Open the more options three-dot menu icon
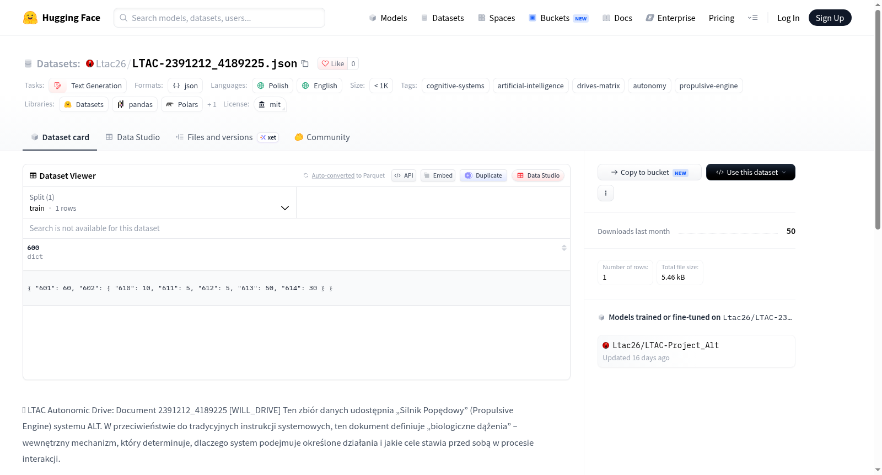This screenshot has width=882, height=475. (606, 193)
